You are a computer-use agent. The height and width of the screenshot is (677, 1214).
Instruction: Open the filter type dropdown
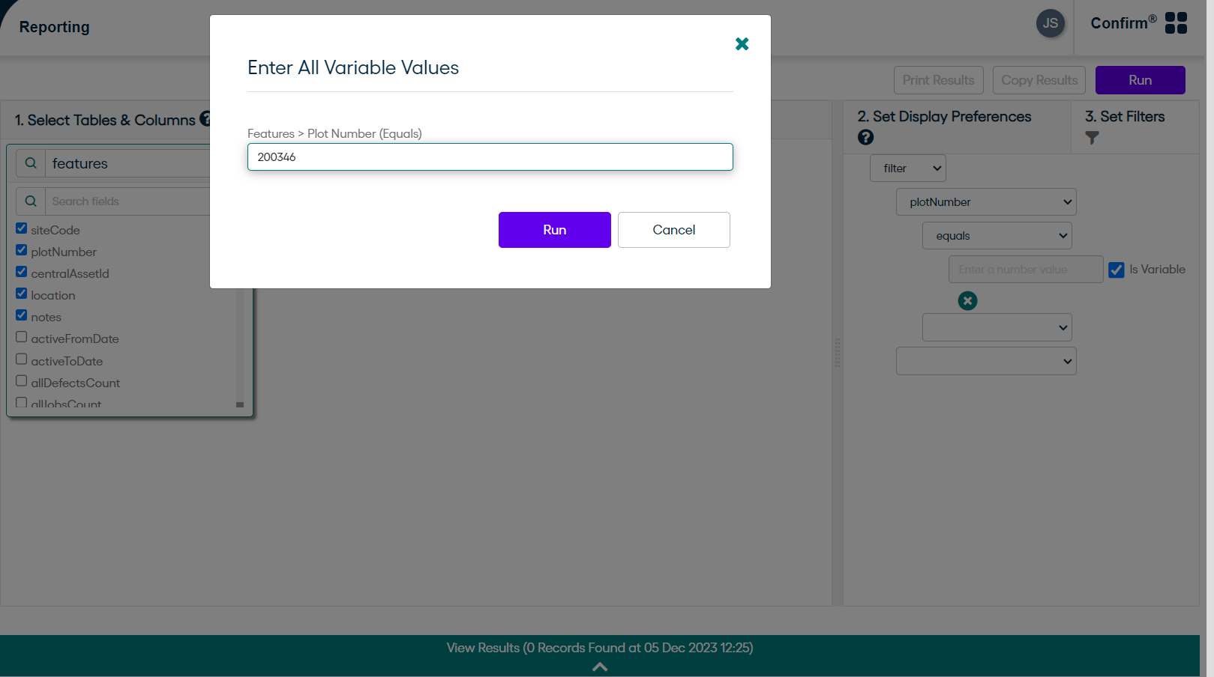pyautogui.click(x=907, y=168)
